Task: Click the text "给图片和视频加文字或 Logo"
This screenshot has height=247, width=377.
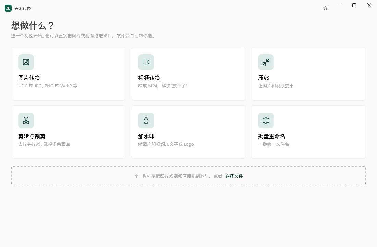Action: (166, 144)
